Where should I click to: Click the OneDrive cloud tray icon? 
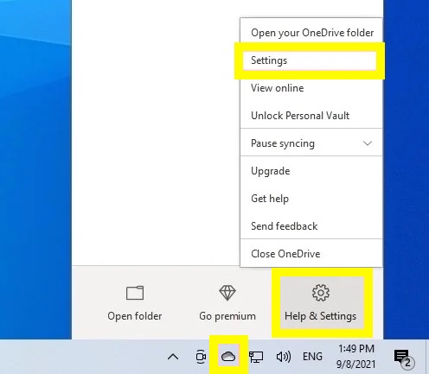(x=228, y=357)
